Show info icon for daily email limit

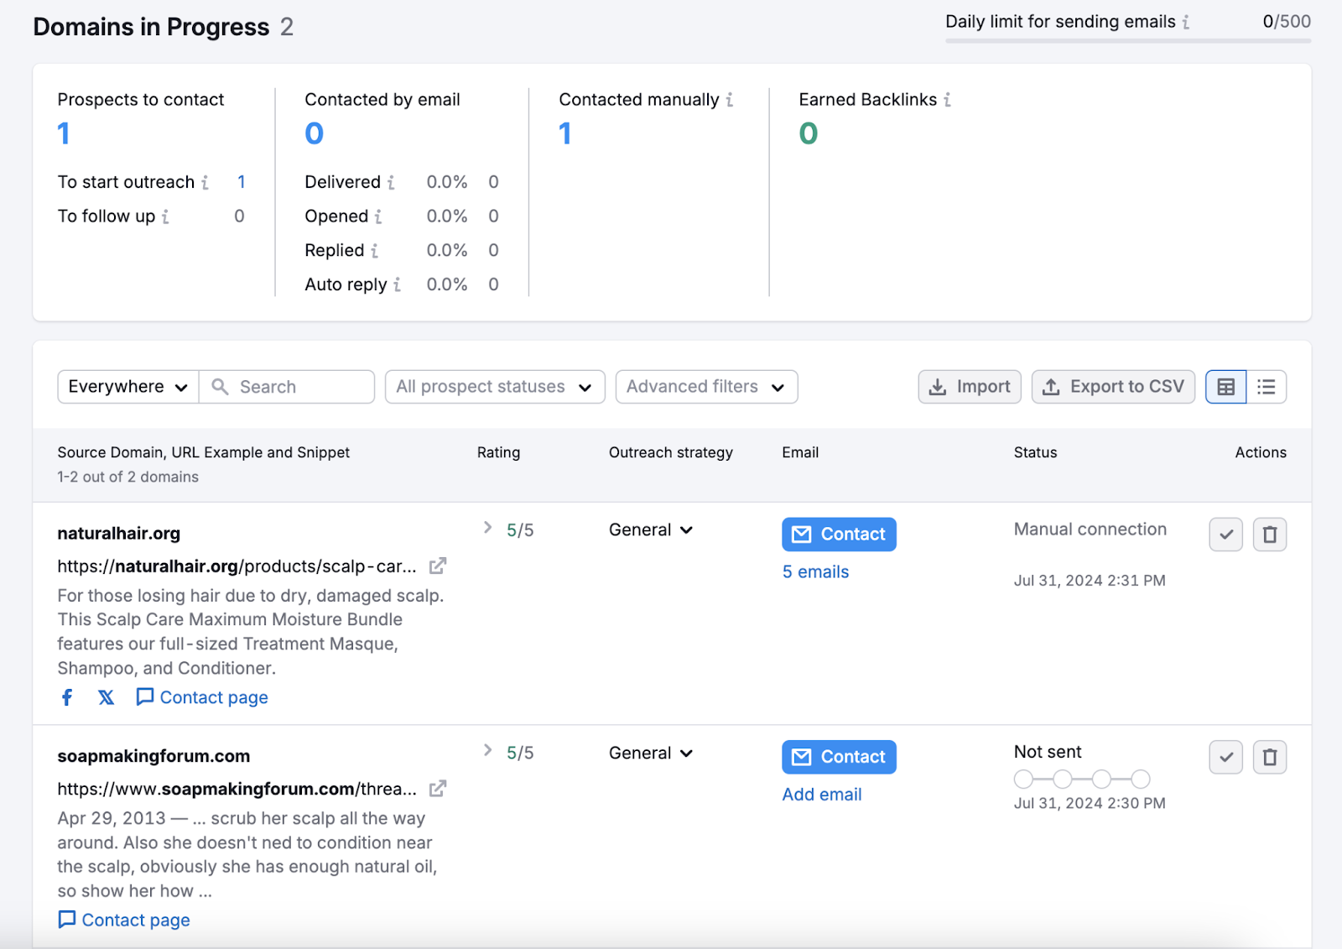1186,23
